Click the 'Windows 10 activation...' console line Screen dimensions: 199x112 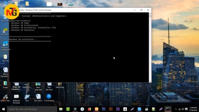(23, 40)
